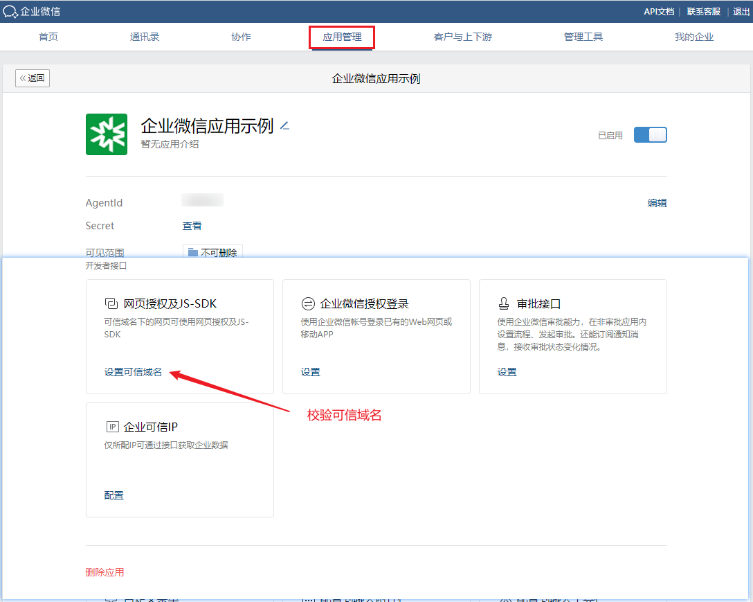Click the 企业微信授权登录 card icon
753x602 pixels.
coord(308,303)
